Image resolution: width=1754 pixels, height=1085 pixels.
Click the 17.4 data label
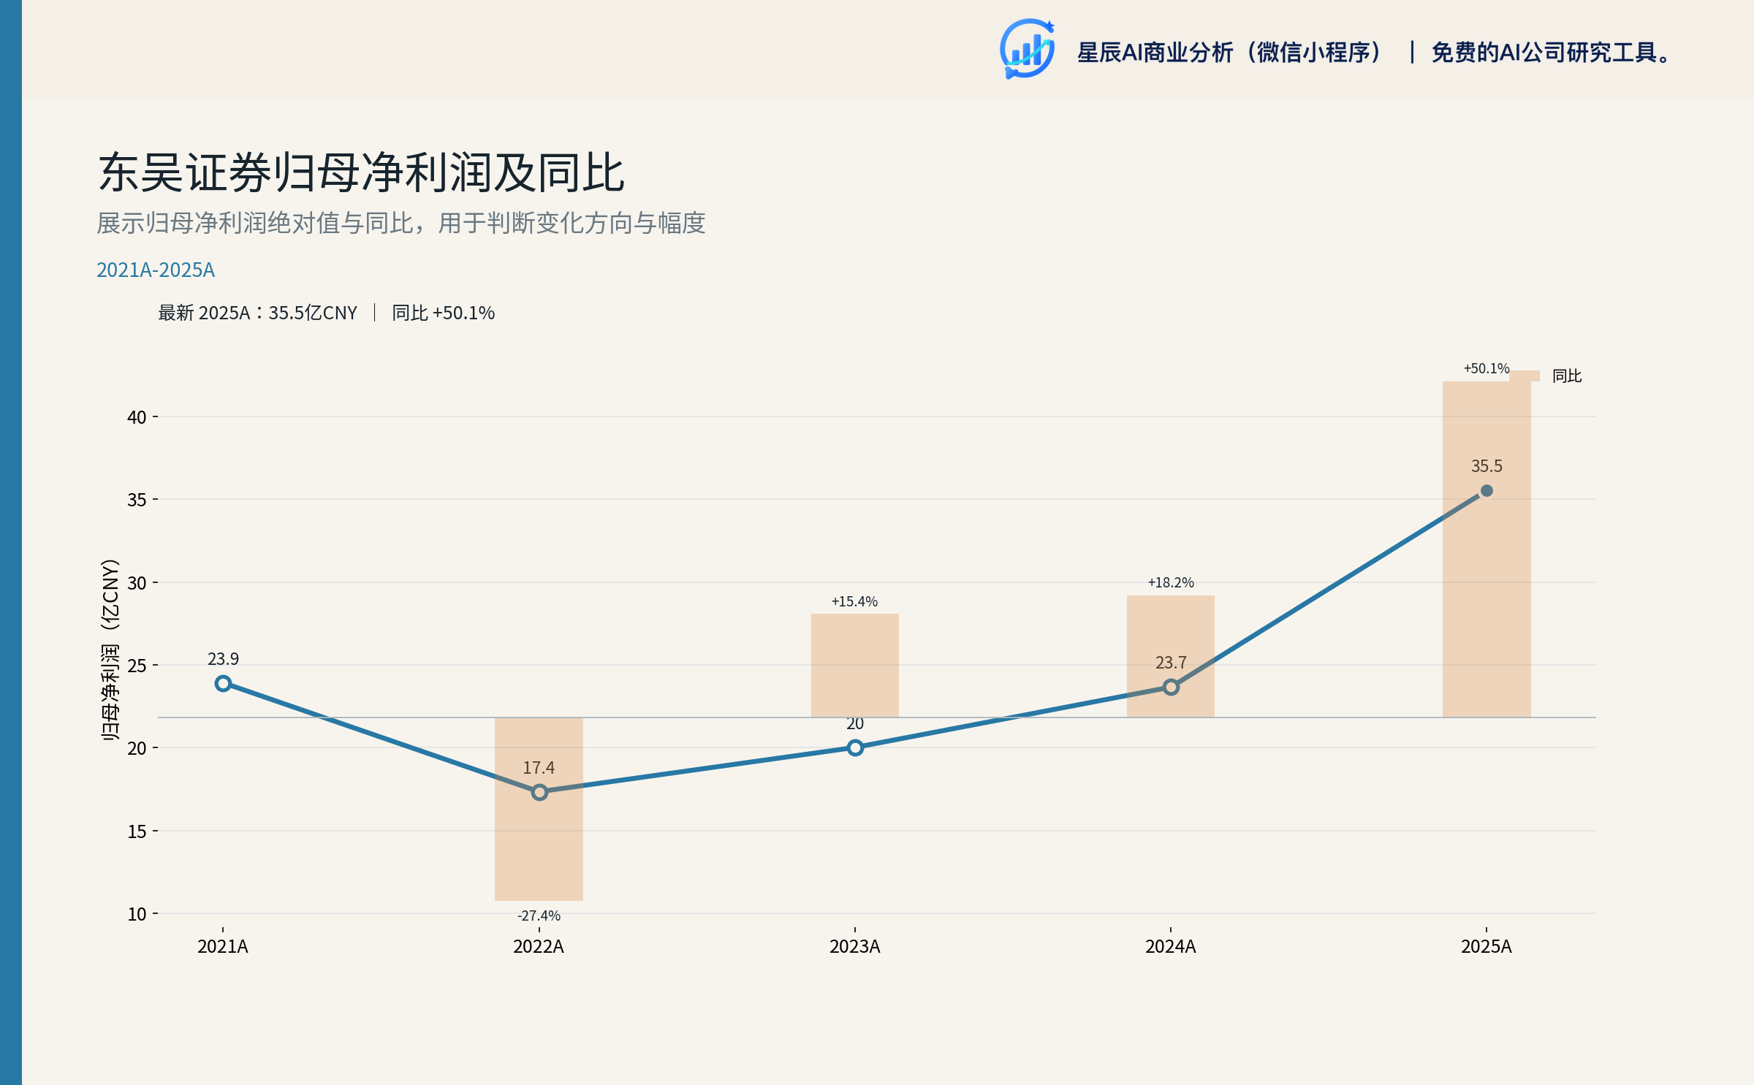539,768
